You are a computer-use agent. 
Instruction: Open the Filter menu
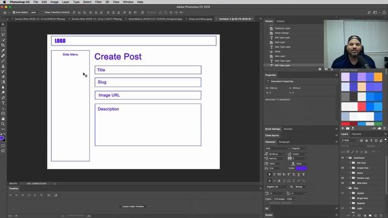(x=98, y=2)
